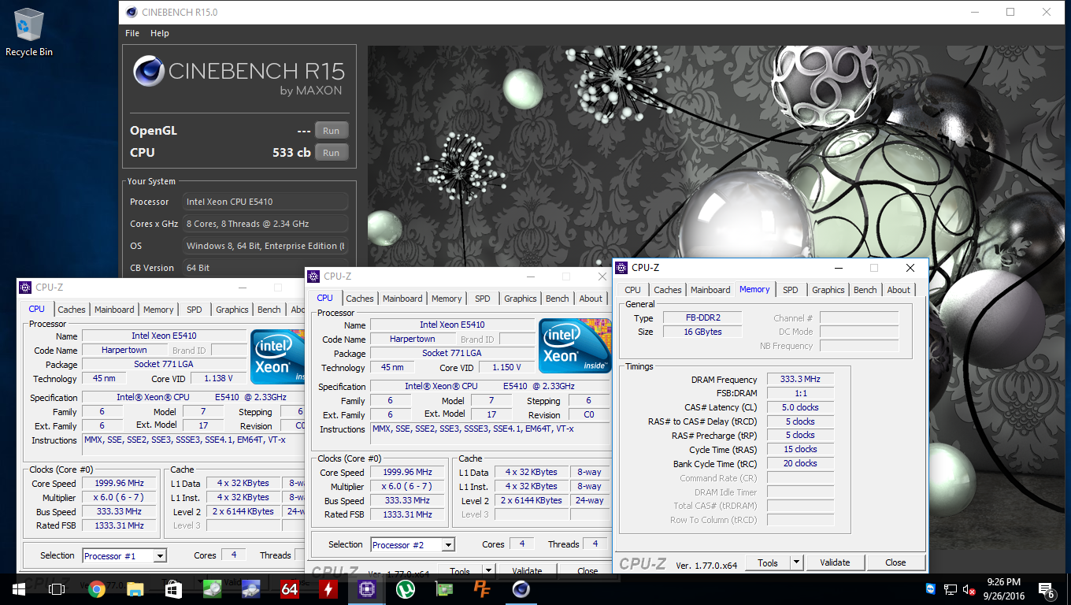Open the Recycle Bin desktop icon
This screenshot has height=605, width=1071.
(29, 32)
